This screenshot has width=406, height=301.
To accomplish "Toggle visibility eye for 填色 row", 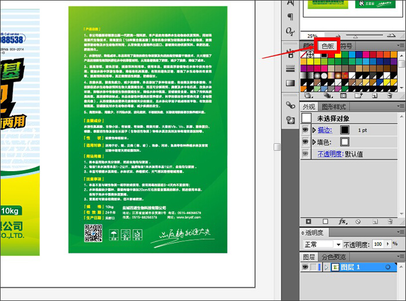I will click(x=305, y=142).
